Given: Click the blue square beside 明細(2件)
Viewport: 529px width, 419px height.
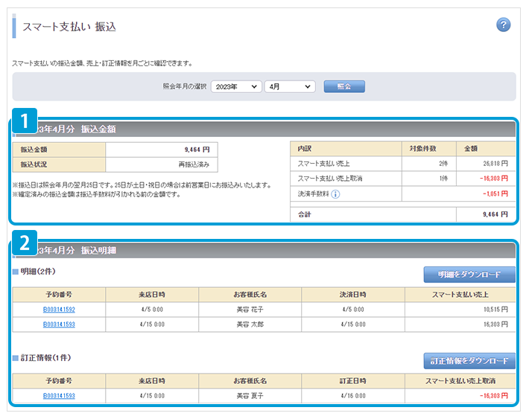Looking at the screenshot, I should tap(15, 272).
